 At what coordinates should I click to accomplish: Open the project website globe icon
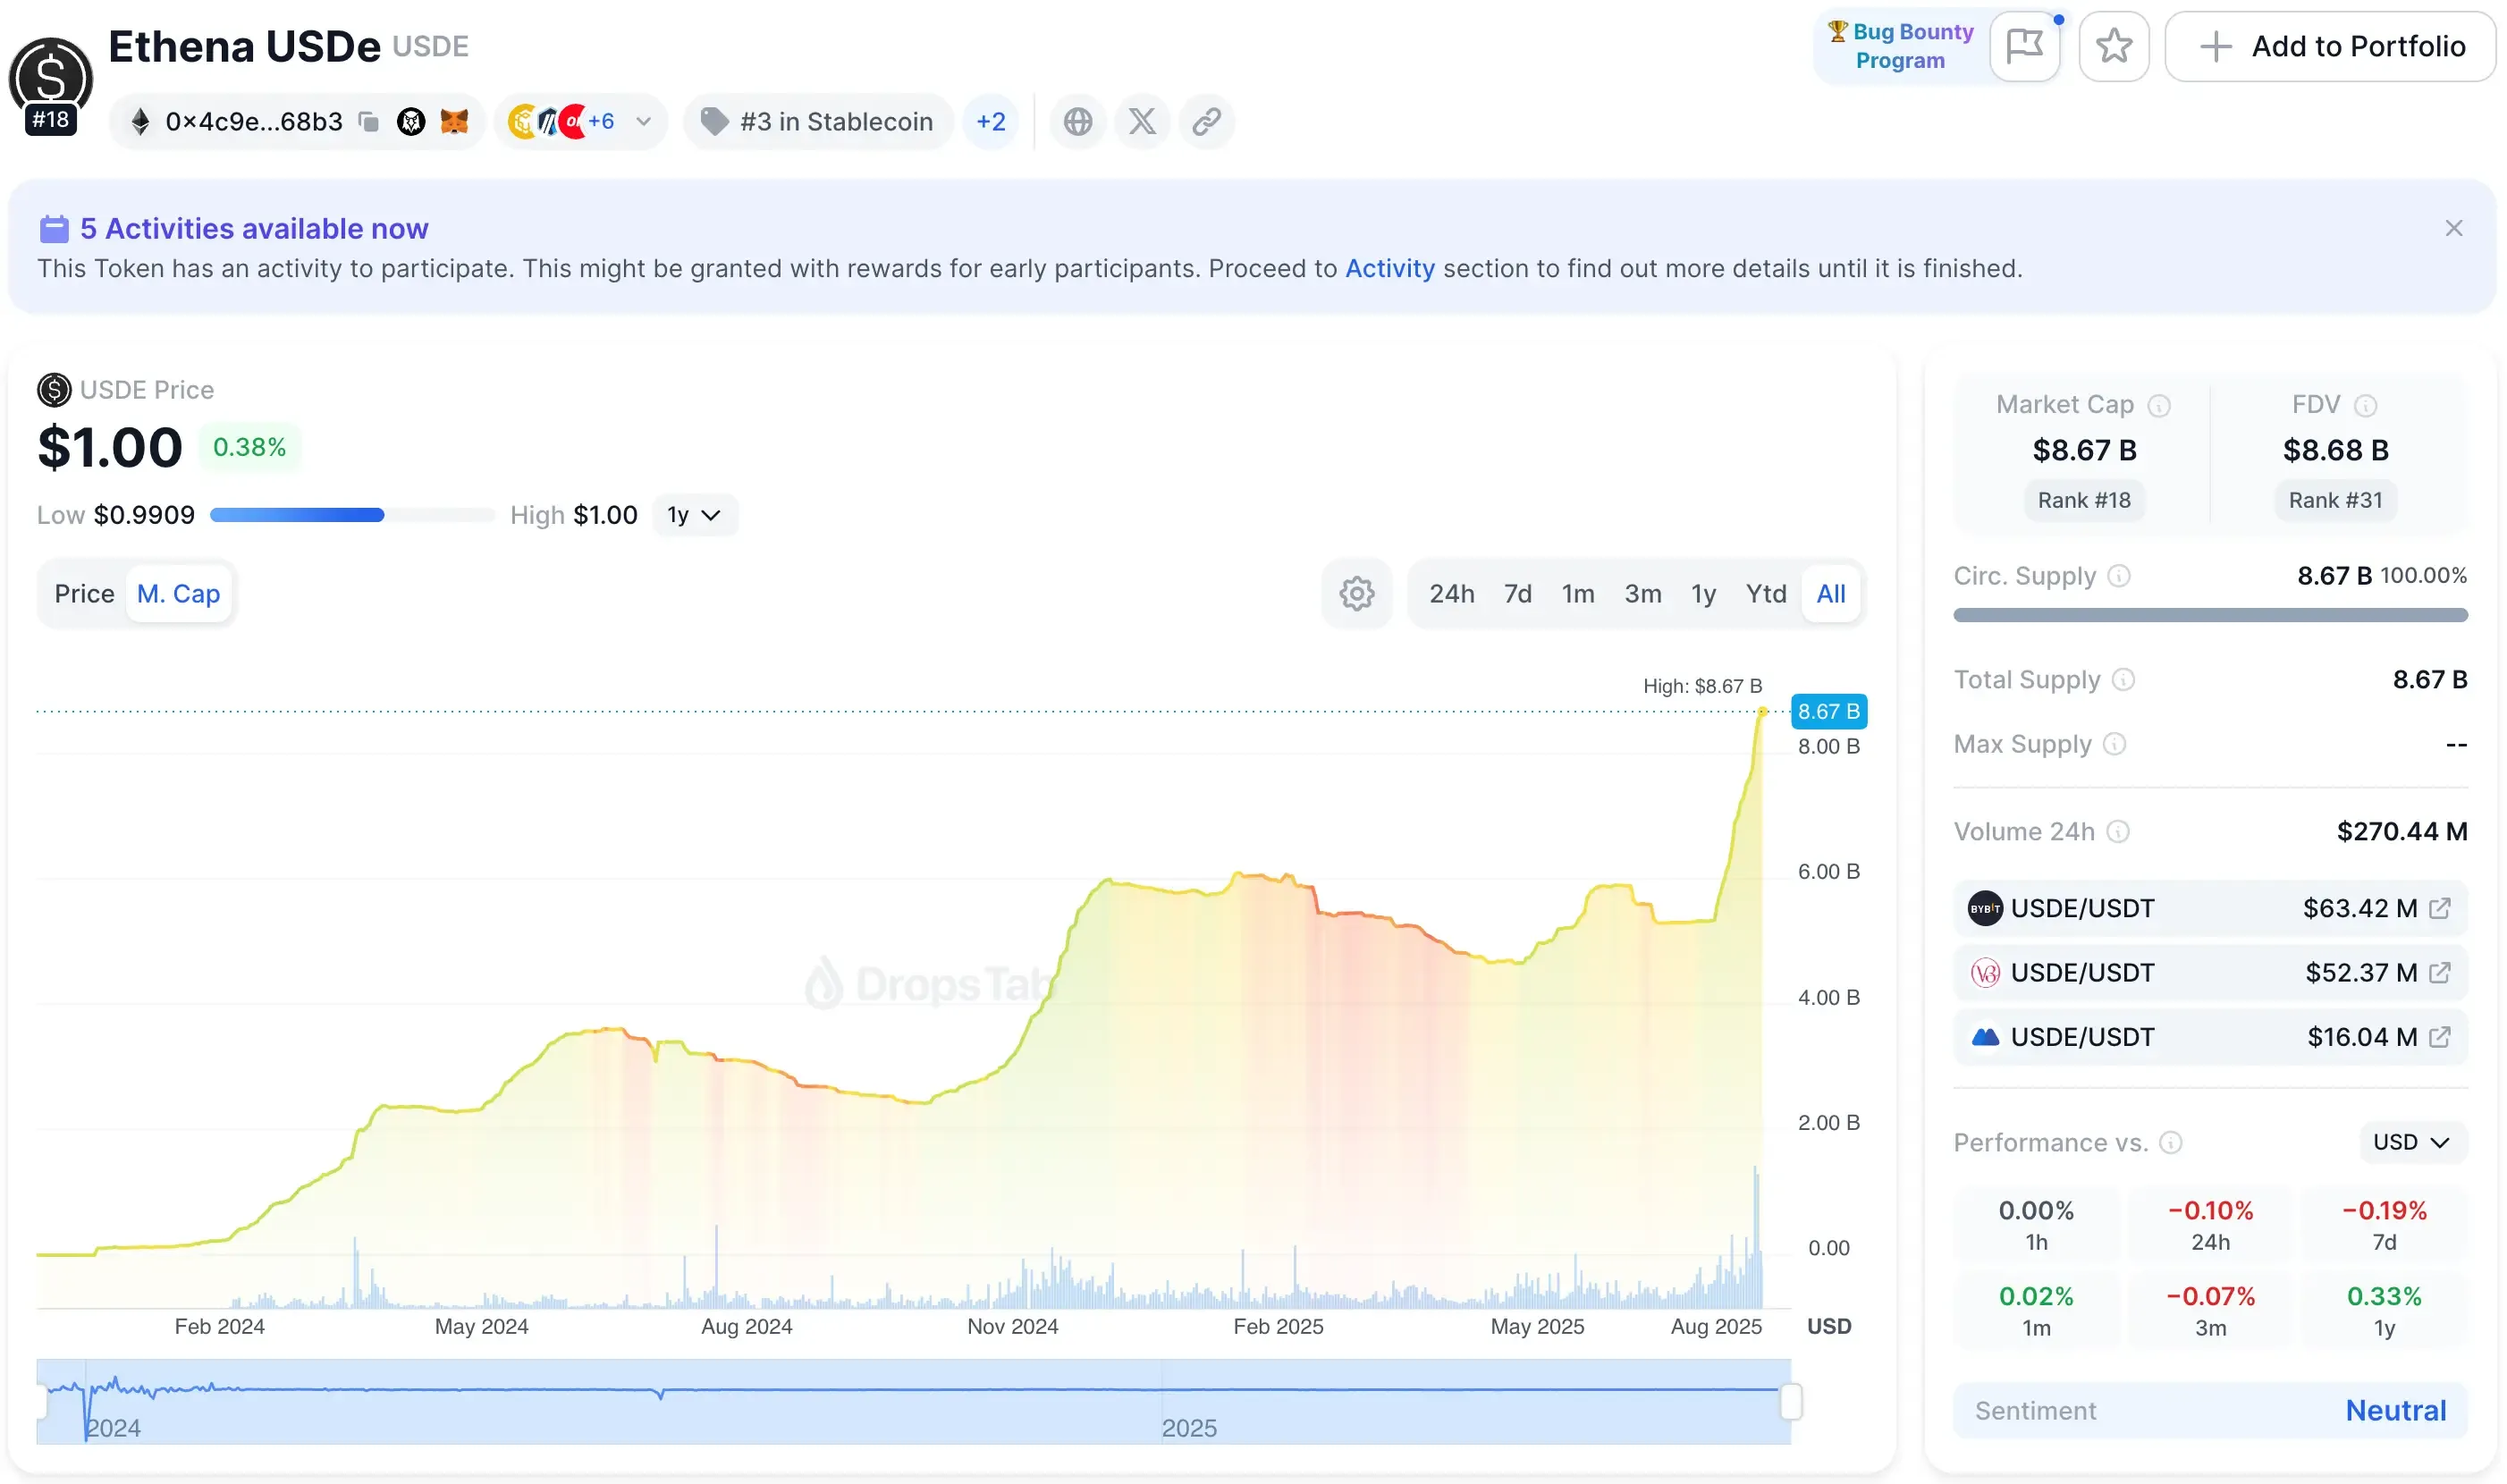coord(1078,121)
